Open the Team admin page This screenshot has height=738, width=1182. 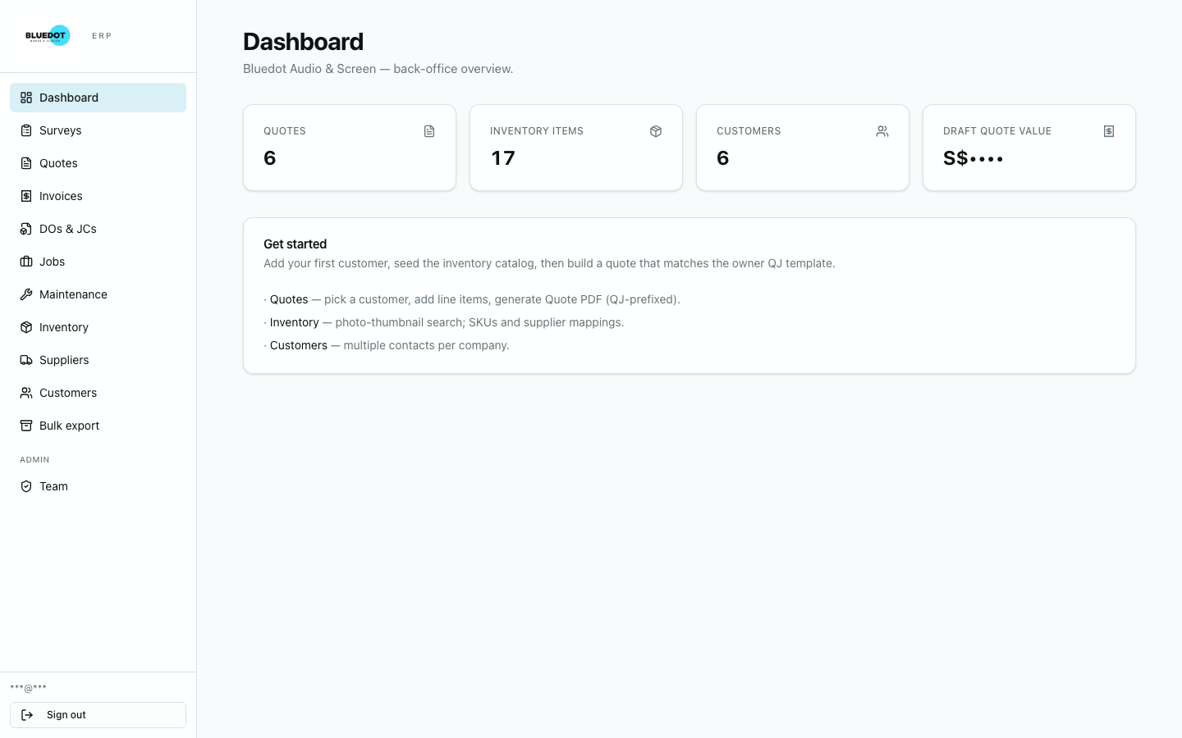tap(98, 486)
